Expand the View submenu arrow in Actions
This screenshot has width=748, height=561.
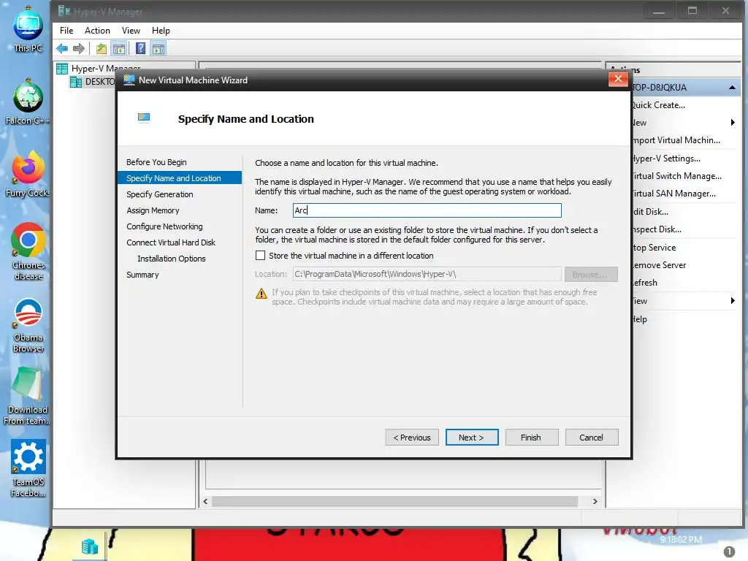(x=733, y=300)
